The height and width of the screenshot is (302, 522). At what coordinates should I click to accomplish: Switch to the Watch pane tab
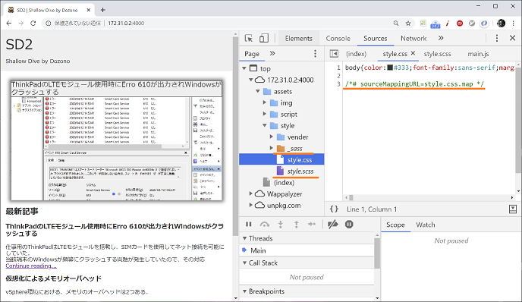tap(426, 225)
